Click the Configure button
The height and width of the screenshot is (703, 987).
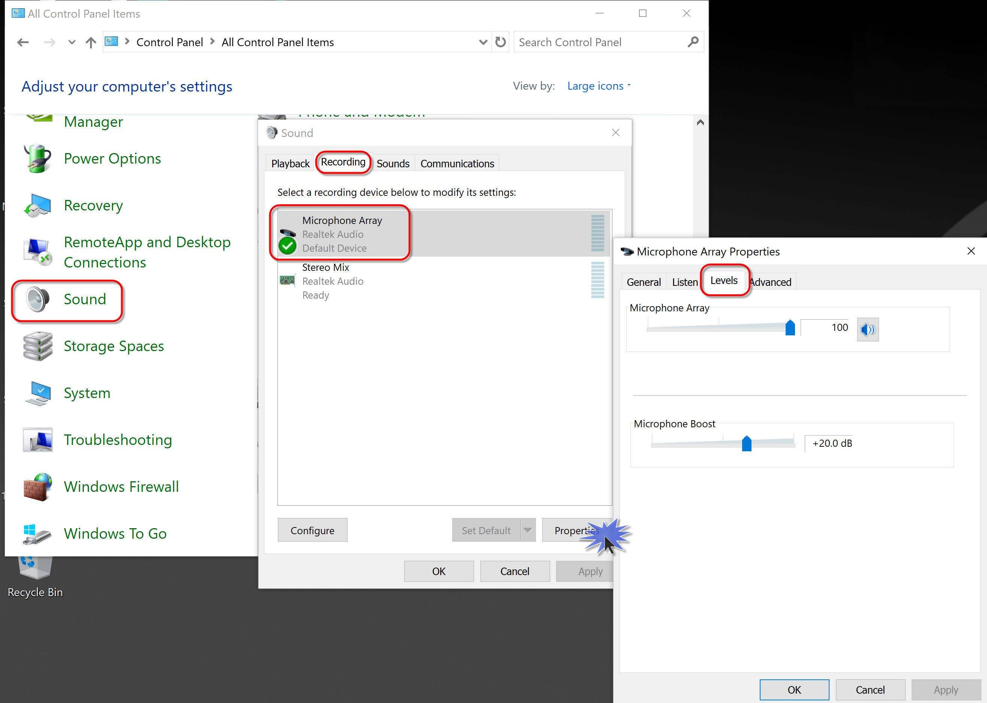[312, 530]
